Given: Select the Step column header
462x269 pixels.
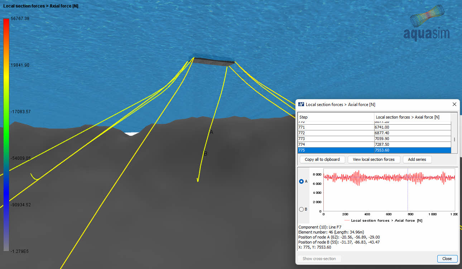Looking at the screenshot, I should click(x=336, y=117).
